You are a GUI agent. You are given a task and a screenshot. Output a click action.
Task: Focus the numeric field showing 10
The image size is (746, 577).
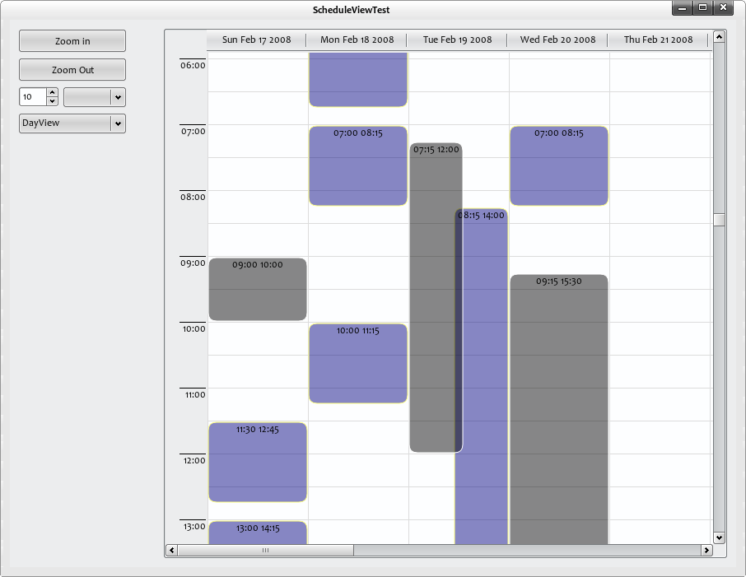point(33,97)
